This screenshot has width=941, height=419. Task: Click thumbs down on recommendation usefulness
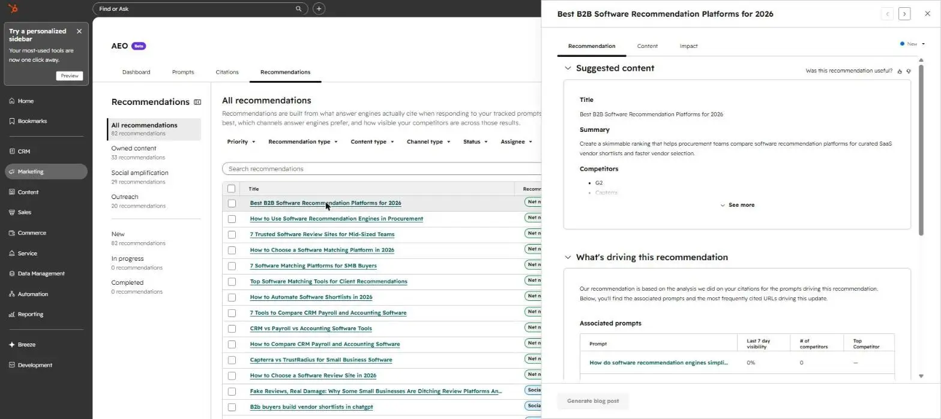point(909,71)
